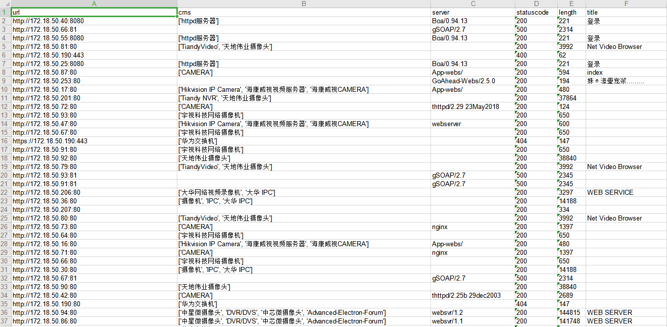The image size is (667, 327).
Task: Select row 22 via its row number
Action: (6, 192)
